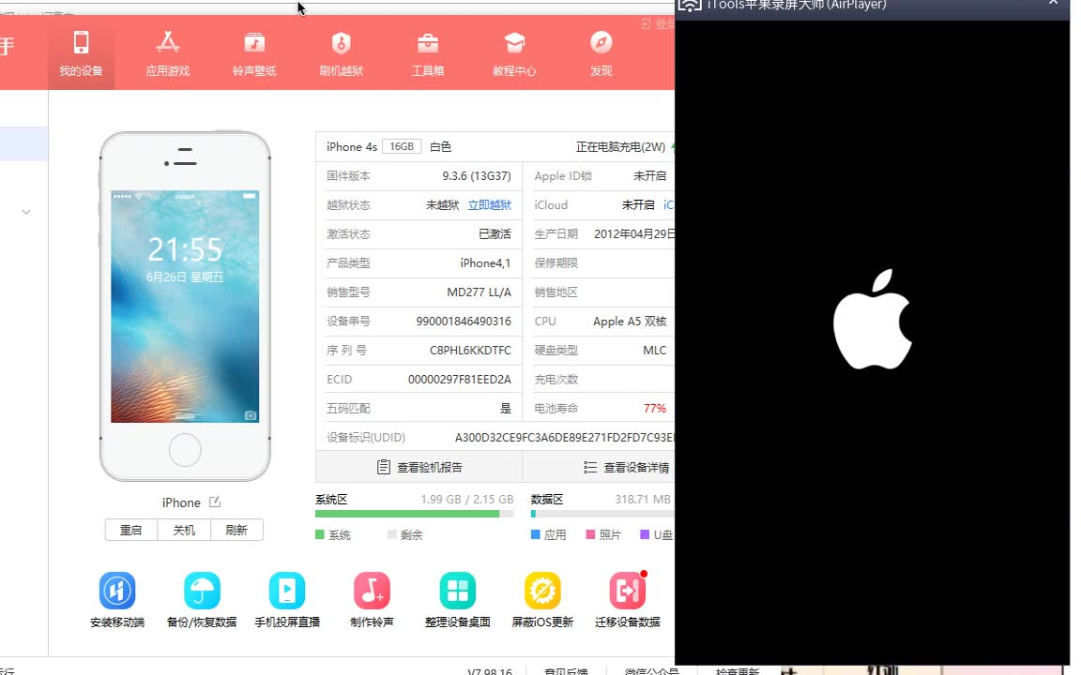Screen dimensions: 1081x675
Task: Switch to the 应用游戏 apps tab
Action: (168, 53)
